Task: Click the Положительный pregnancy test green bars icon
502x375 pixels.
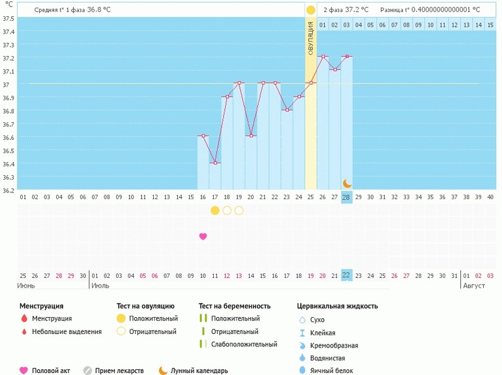Action: pos(203,319)
